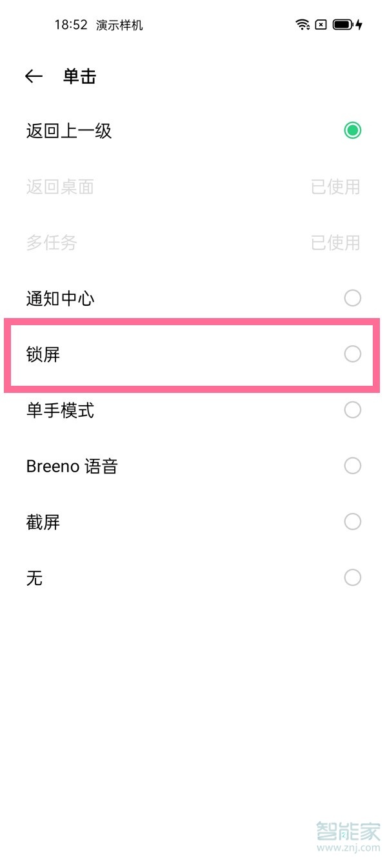Select the 锁屏 radio button

[352, 354]
